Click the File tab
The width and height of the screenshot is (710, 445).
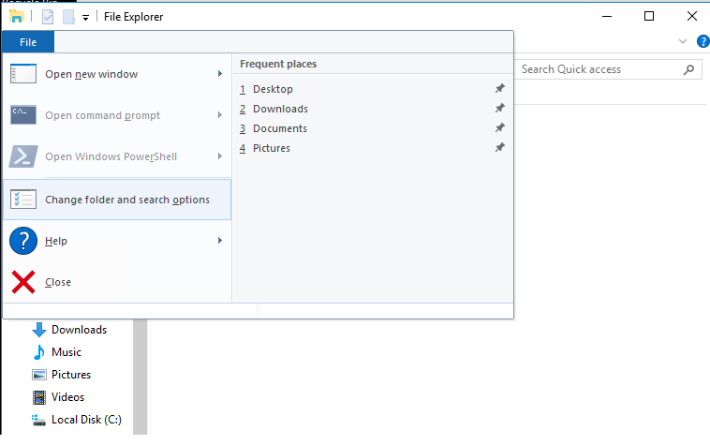click(28, 42)
